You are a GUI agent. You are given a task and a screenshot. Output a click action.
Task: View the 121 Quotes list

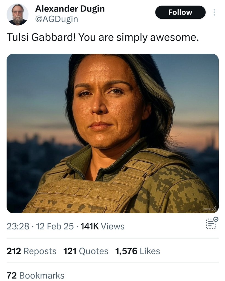(86, 251)
